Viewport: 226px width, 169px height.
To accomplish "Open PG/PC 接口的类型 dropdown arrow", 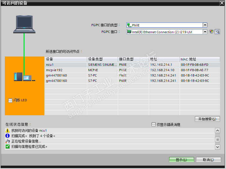I will 205,25.
